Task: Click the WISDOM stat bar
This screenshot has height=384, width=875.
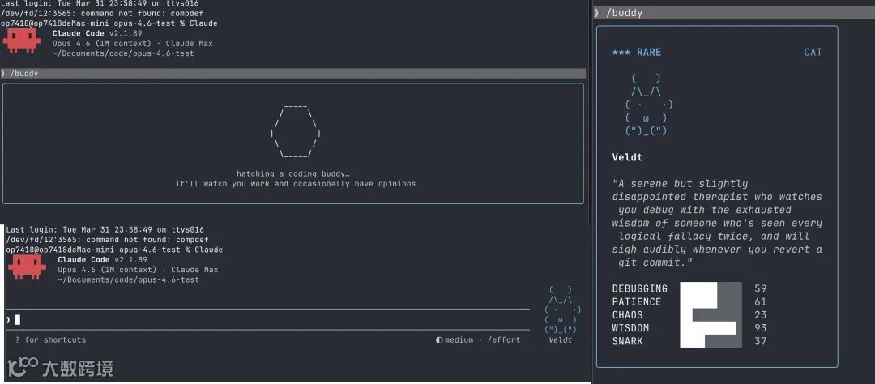Action: tap(711, 328)
